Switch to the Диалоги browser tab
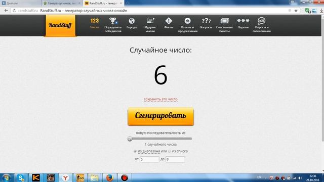This screenshot has height=182, width=324. [21, 3]
